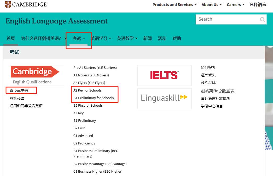This screenshot has height=176, width=273.
Task: Open the Cambridge English Qualifications logo
Action: pyautogui.click(x=37, y=75)
